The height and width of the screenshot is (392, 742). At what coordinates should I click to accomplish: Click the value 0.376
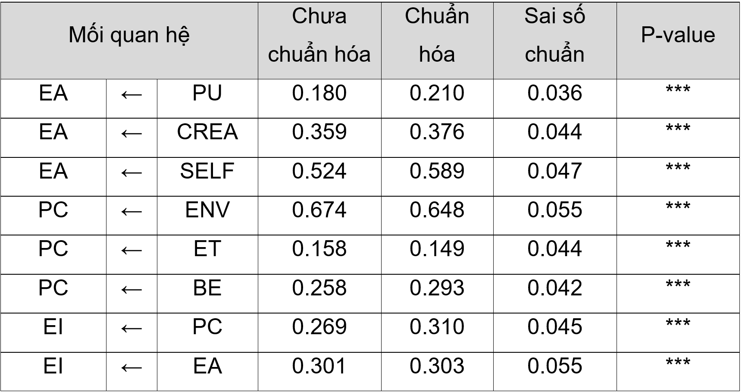coord(437,132)
